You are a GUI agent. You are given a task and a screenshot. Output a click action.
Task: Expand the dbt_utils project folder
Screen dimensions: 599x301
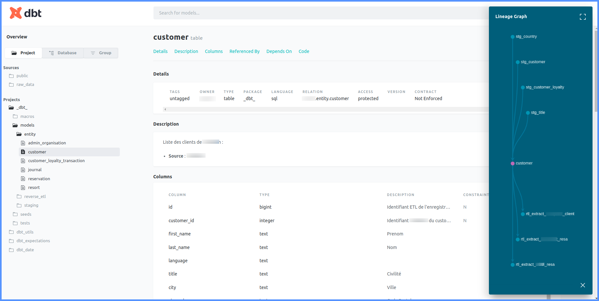coord(25,232)
